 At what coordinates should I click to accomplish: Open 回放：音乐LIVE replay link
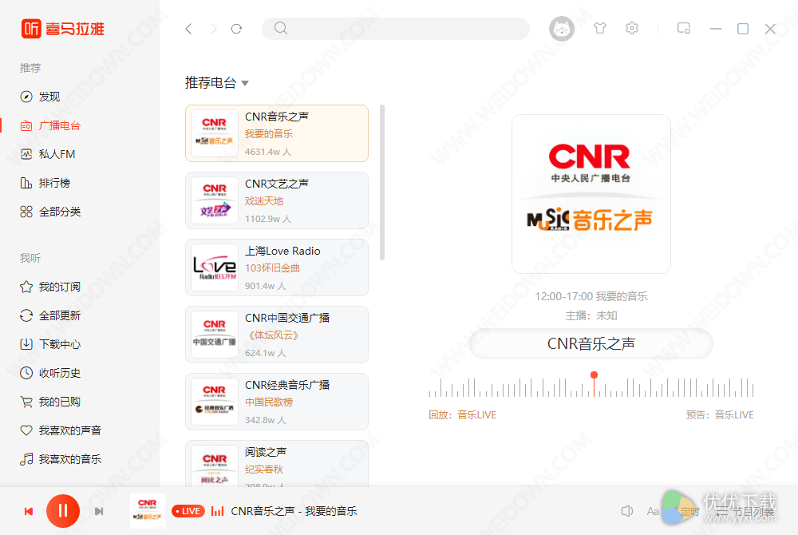[462, 415]
